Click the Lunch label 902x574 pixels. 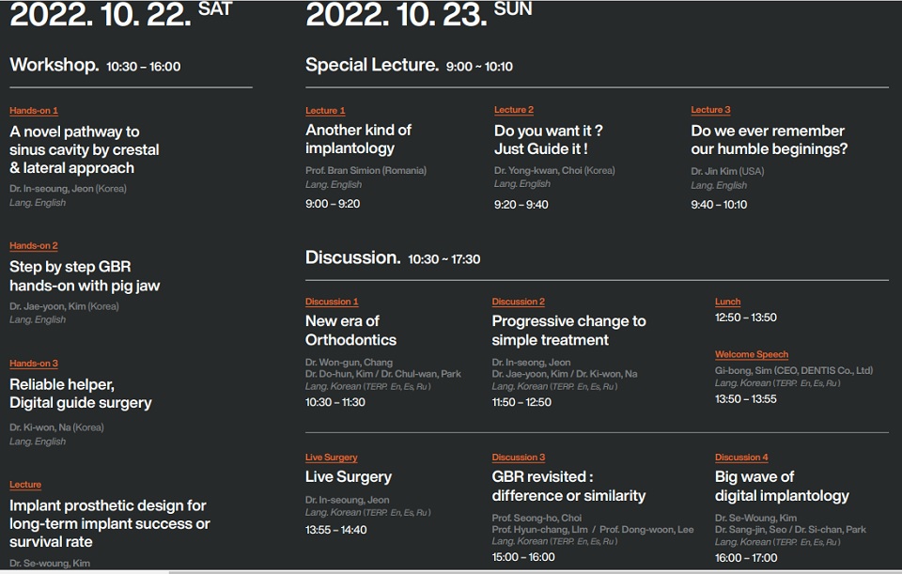pyautogui.click(x=727, y=302)
